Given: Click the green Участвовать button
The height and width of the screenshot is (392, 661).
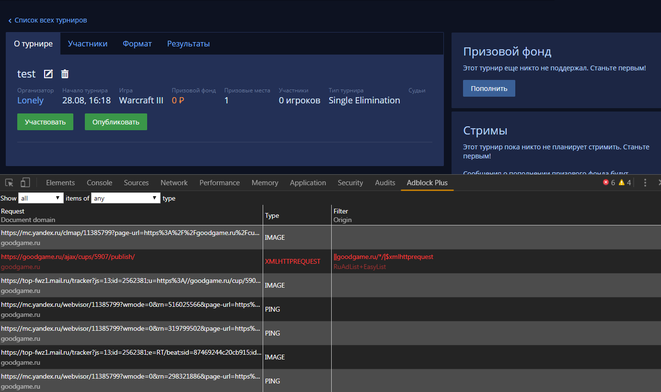Looking at the screenshot, I should (45, 122).
